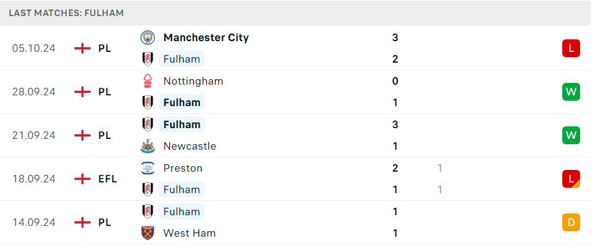Click the L badge for Preston EFL match
The height and width of the screenshot is (245, 598).
click(571, 179)
